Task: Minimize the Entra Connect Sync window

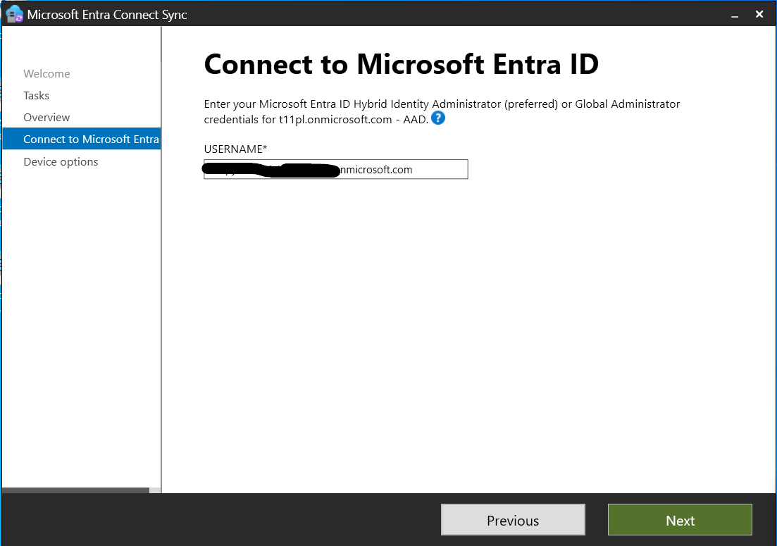Action: point(734,14)
